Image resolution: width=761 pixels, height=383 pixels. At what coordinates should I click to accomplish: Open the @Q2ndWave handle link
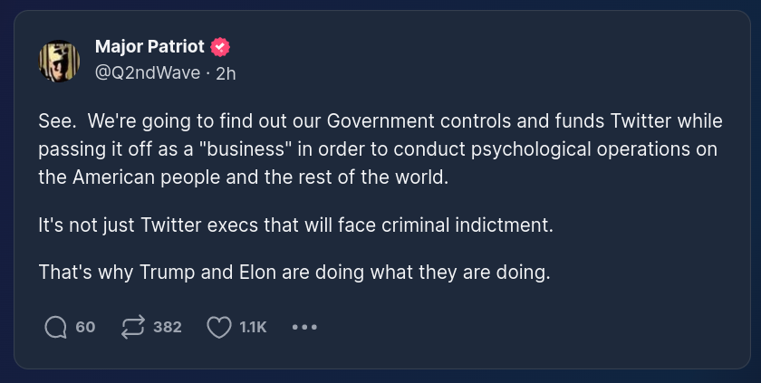pos(147,73)
